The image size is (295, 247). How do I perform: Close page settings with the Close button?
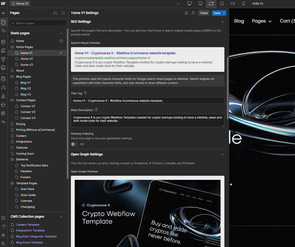pos(204,13)
